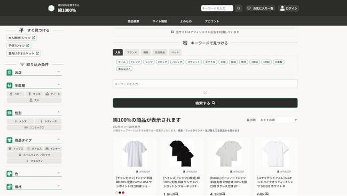
Task: Click the double-chevron expand icon below keyword field
Action: (205, 93)
